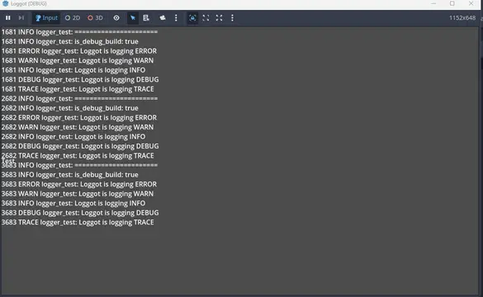Click the 1681 is_debug_build: true line
The height and width of the screenshot is (297, 483).
coord(70,41)
